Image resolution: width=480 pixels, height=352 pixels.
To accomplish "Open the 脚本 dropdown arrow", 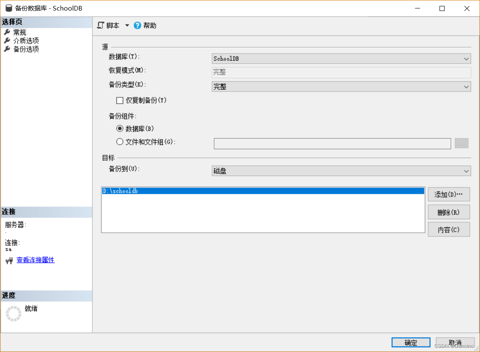I will (127, 25).
